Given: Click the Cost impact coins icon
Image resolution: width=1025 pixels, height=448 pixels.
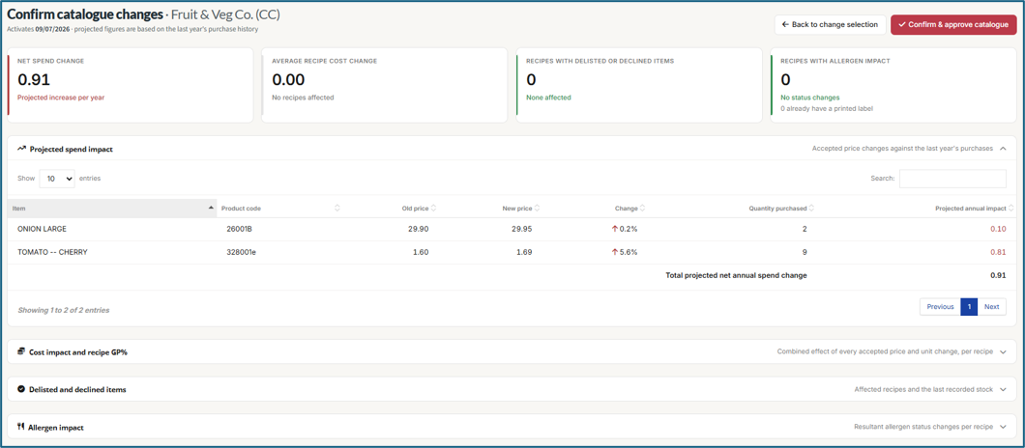Looking at the screenshot, I should coord(21,351).
